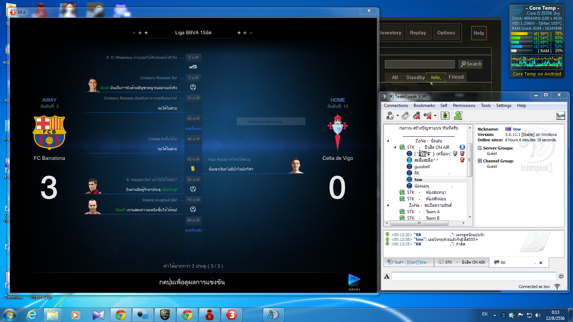This screenshot has width=573, height=322.
Task: Mute microphone in TeamSpeak toolbar
Action: [x=416, y=115]
